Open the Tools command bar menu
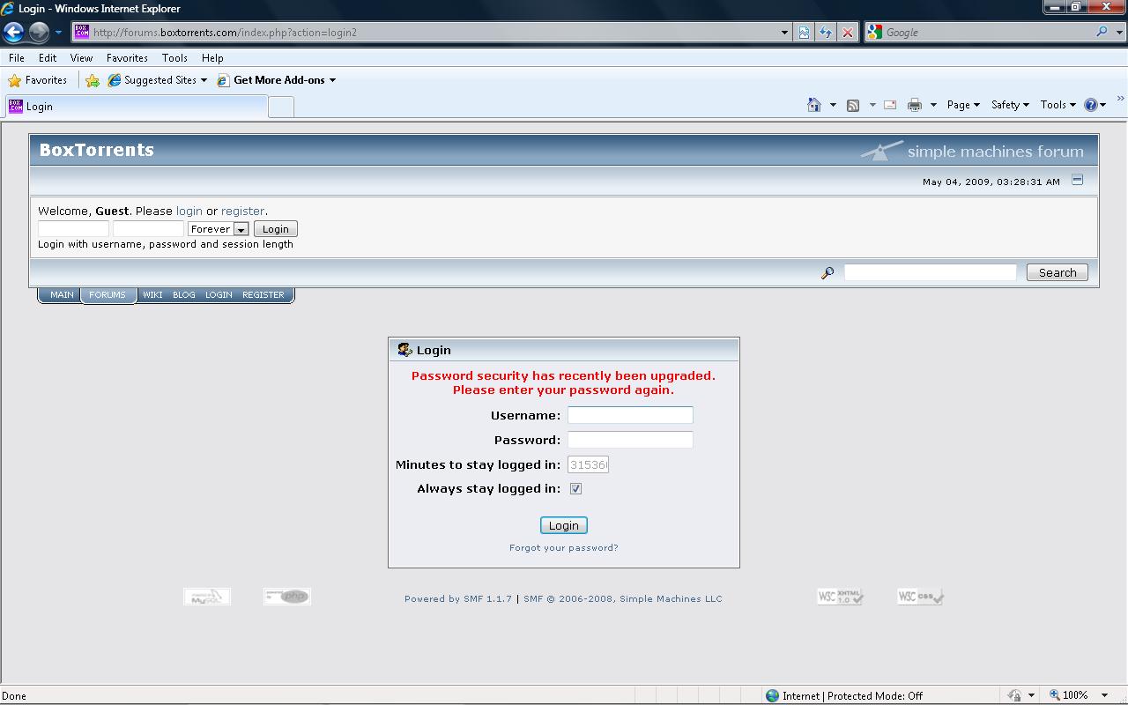 (1057, 105)
